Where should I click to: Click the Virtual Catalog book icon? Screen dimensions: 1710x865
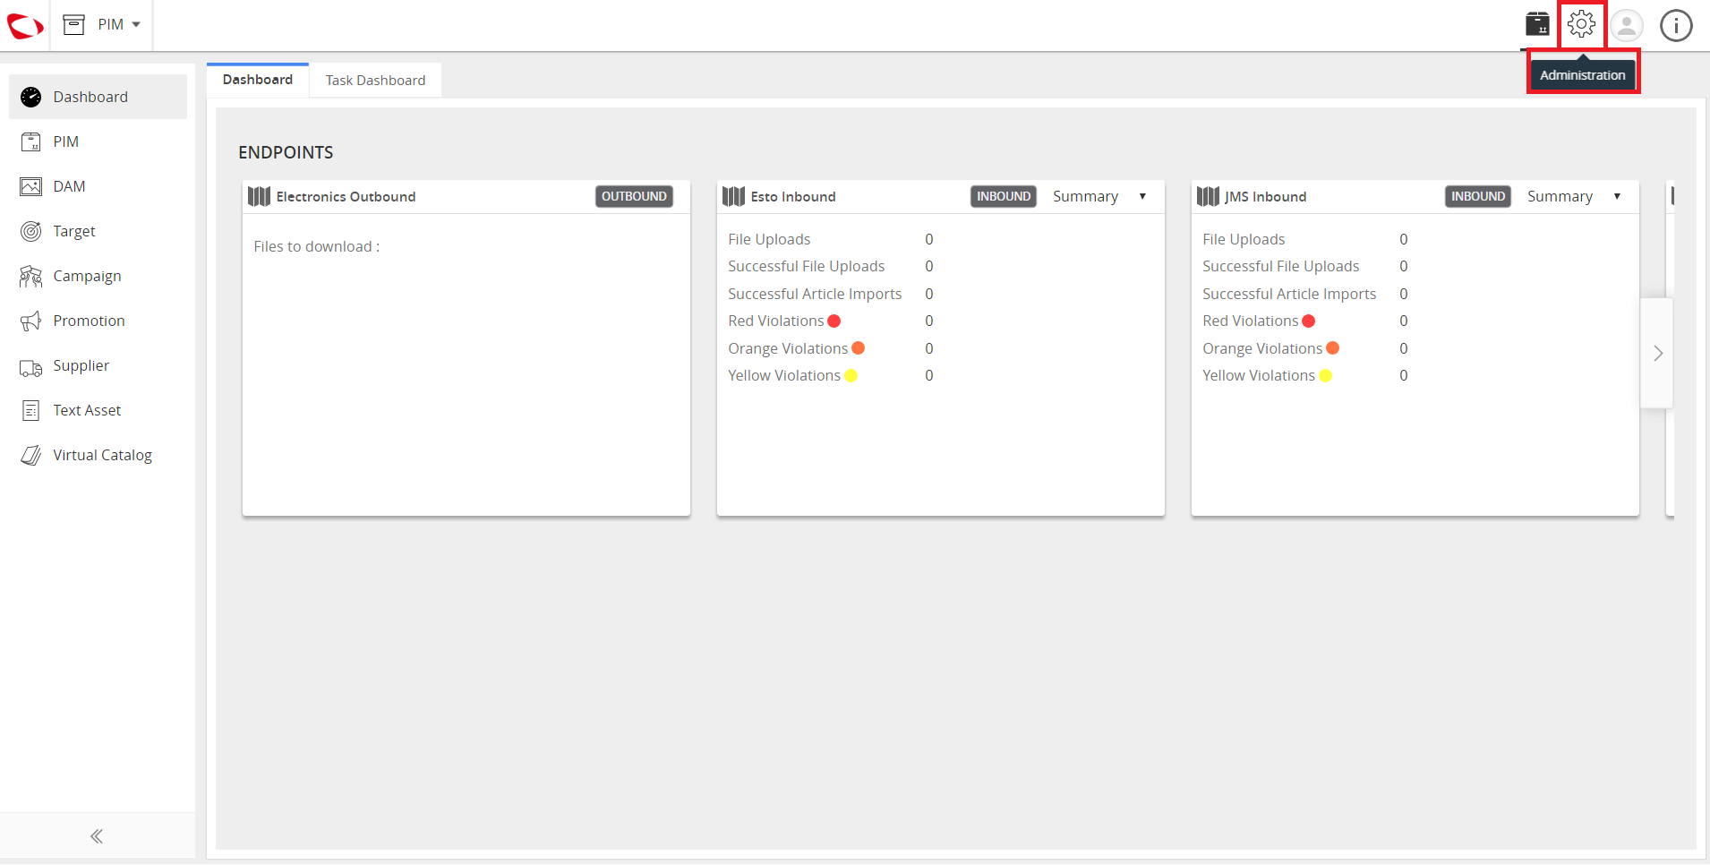[30, 455]
